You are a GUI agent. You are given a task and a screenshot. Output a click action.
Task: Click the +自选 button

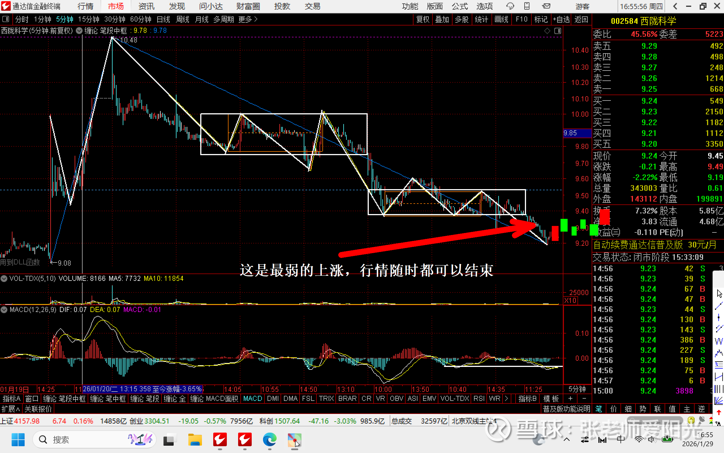(561, 20)
